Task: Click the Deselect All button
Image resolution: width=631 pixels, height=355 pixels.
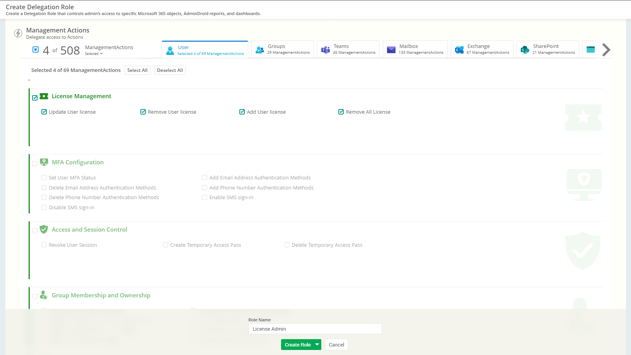Action: pos(170,70)
